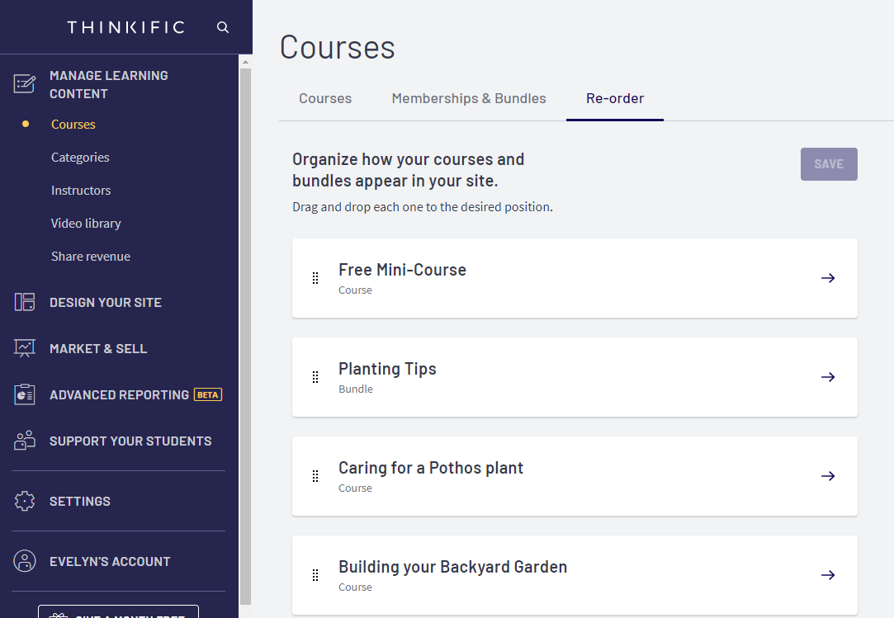Click the search magnifier icon
The width and height of the screenshot is (894, 618).
(222, 27)
